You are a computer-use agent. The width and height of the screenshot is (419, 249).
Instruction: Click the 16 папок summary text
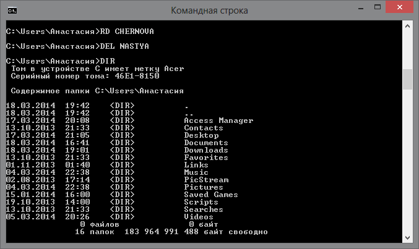point(95,232)
